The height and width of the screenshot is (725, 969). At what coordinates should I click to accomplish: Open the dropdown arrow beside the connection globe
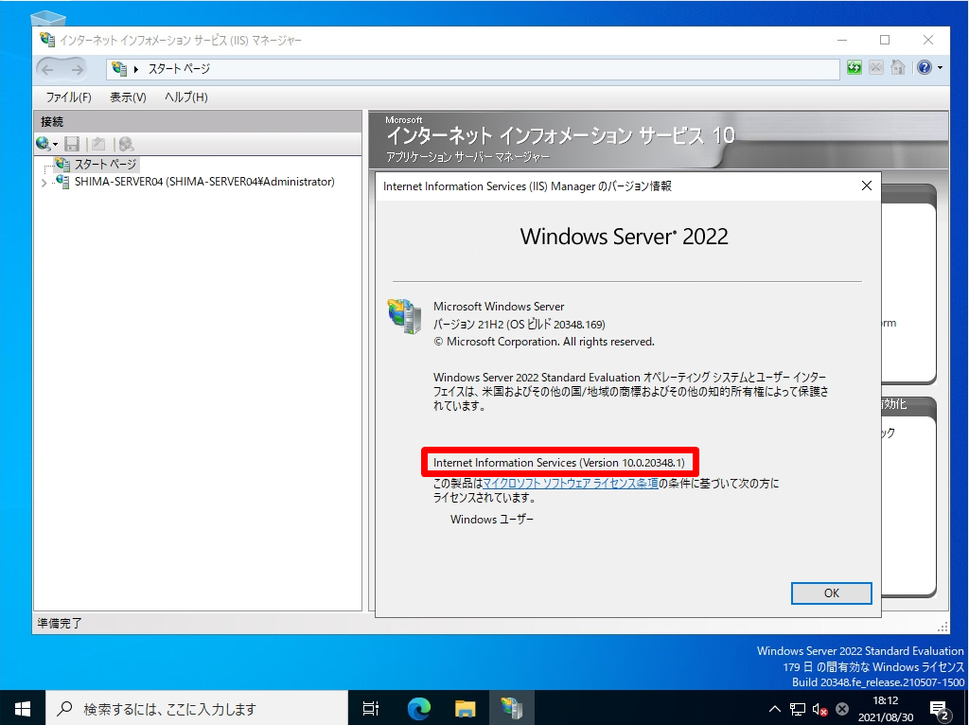(x=56, y=145)
